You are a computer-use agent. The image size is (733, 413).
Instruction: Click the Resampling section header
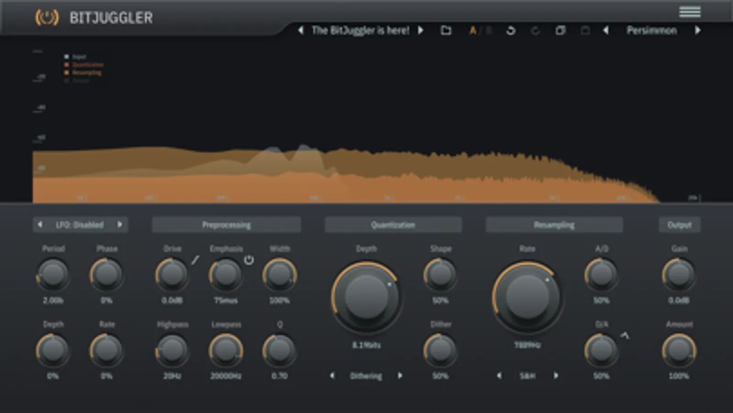pos(554,225)
